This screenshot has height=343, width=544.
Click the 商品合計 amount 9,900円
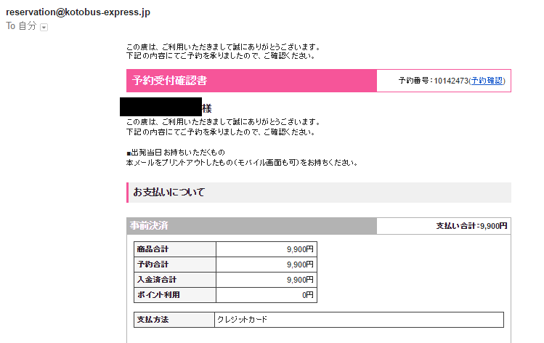click(299, 249)
